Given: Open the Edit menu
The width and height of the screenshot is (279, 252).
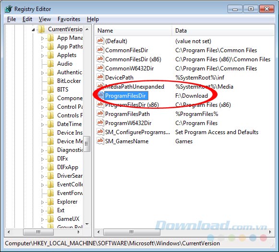Looking at the screenshot, I should point(27,19).
